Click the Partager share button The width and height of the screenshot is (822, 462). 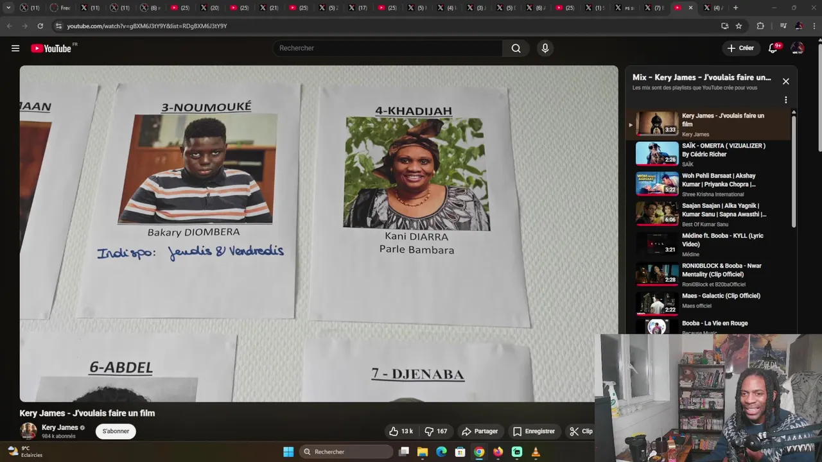(x=480, y=431)
